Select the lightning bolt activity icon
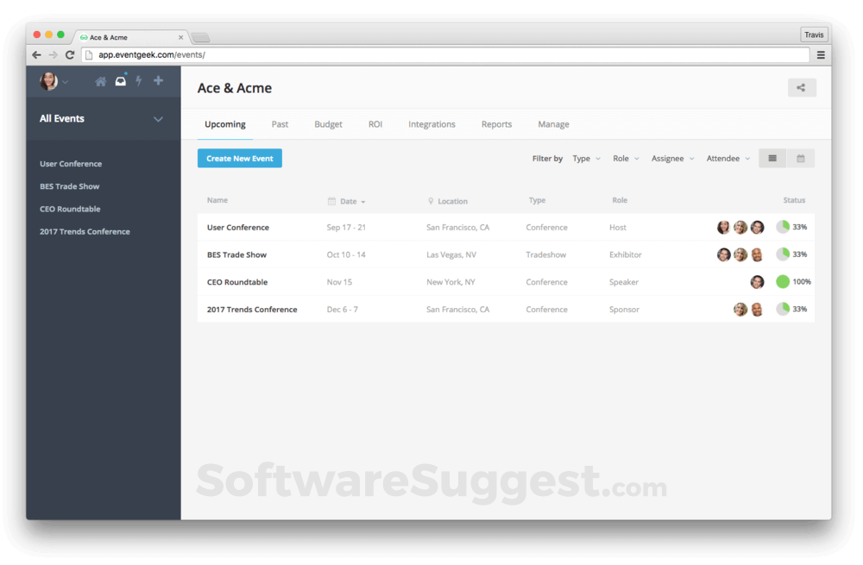 coord(139,80)
